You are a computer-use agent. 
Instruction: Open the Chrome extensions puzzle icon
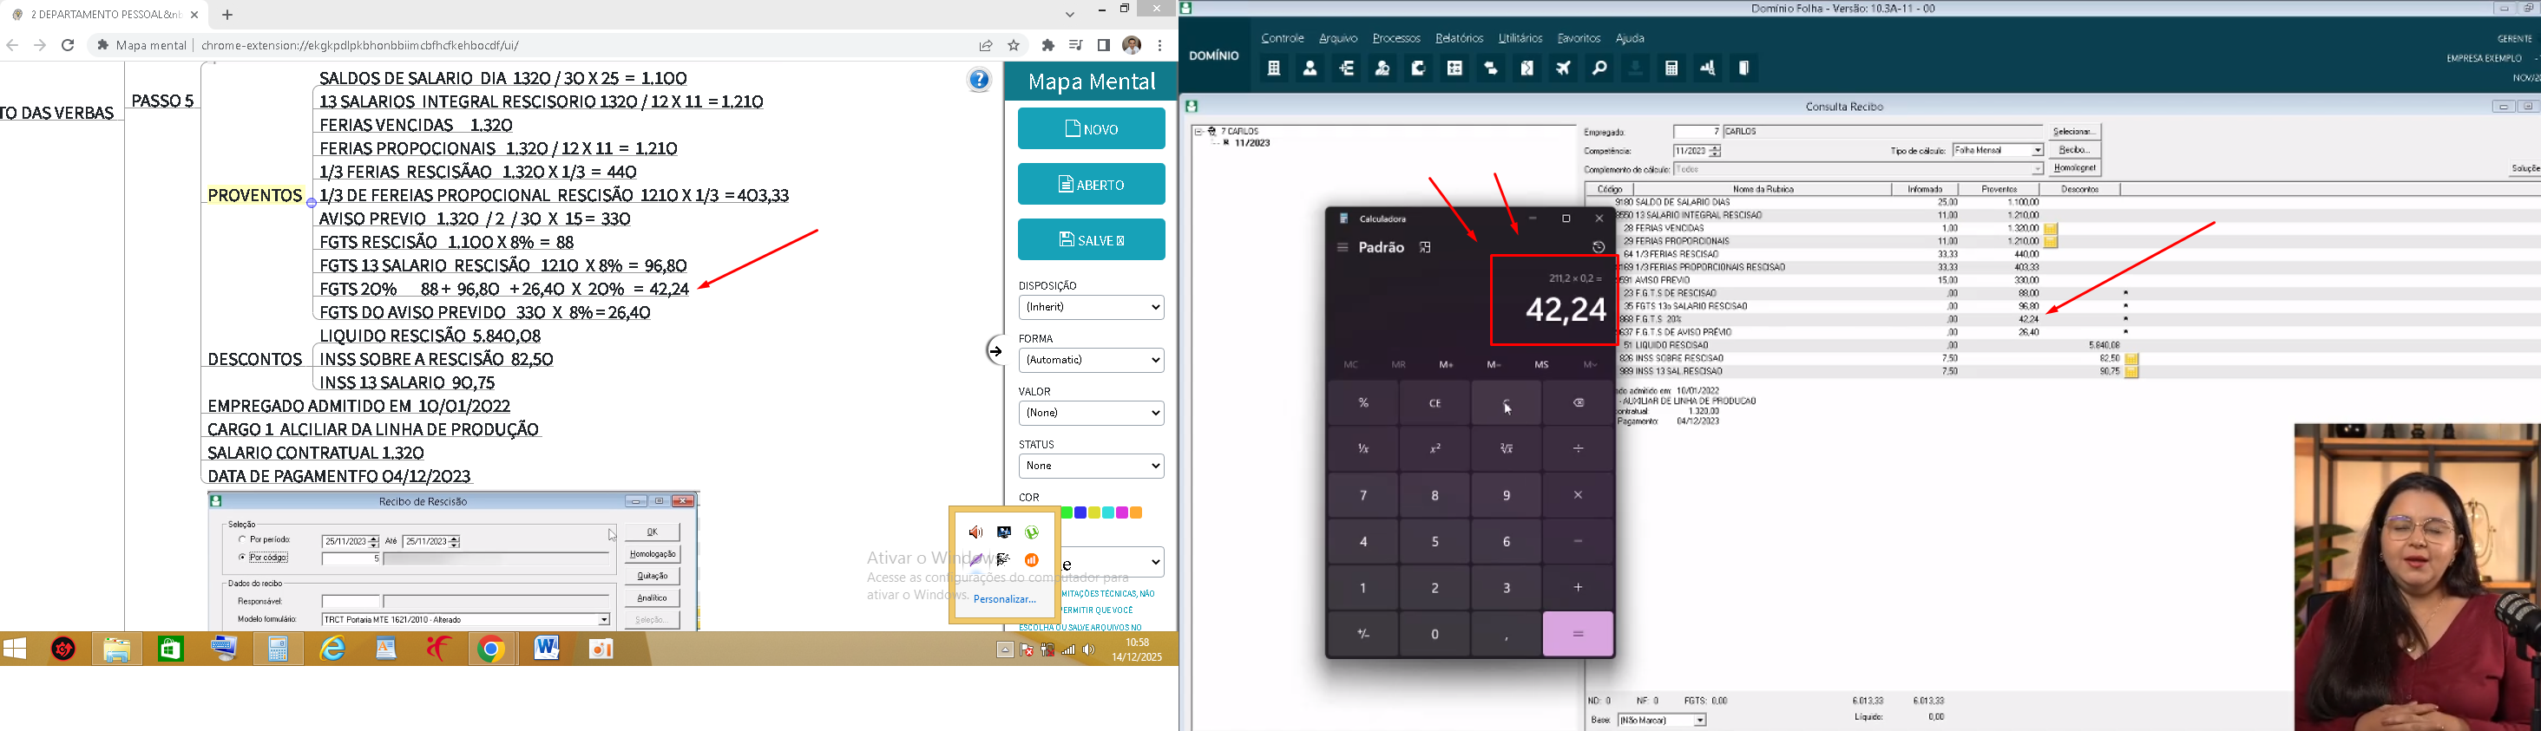1047,45
